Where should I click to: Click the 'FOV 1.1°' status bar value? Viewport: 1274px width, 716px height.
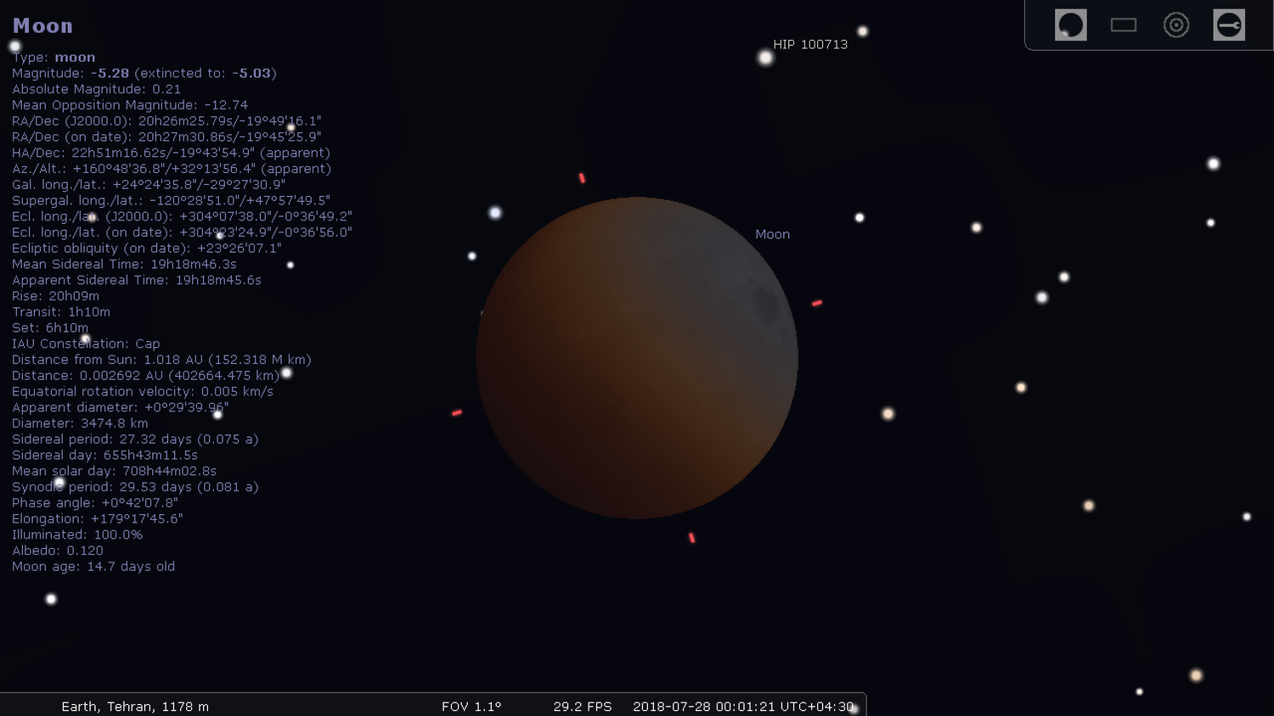point(471,706)
